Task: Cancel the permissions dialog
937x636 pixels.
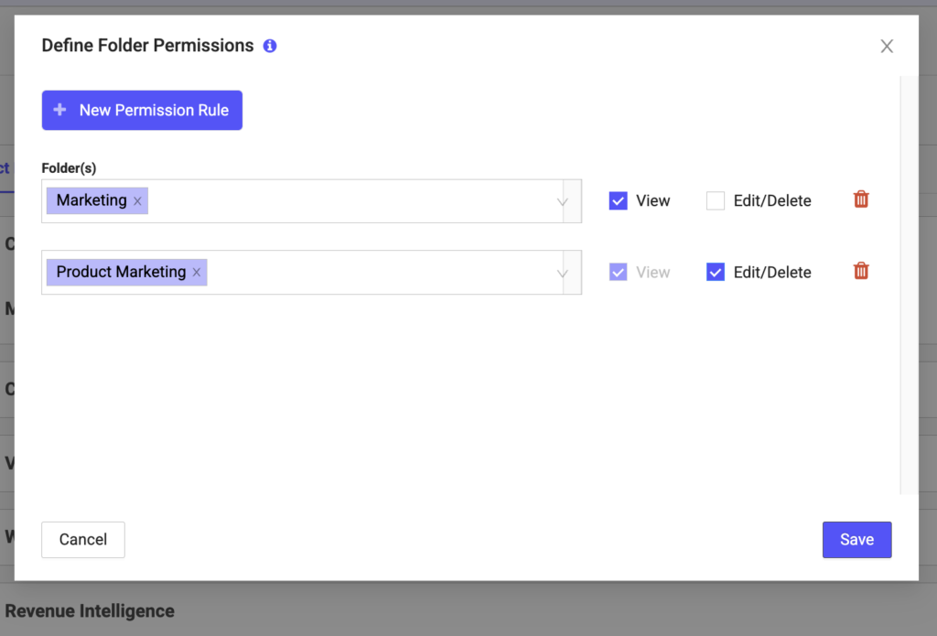Action: tap(83, 540)
